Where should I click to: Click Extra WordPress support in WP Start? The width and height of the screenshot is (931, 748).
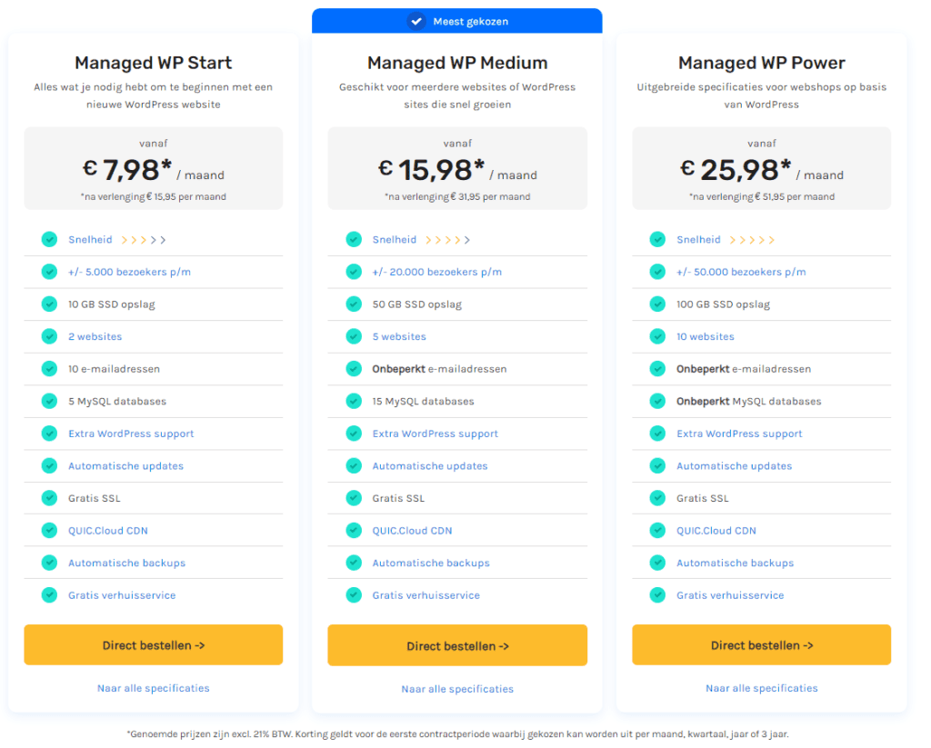(131, 434)
